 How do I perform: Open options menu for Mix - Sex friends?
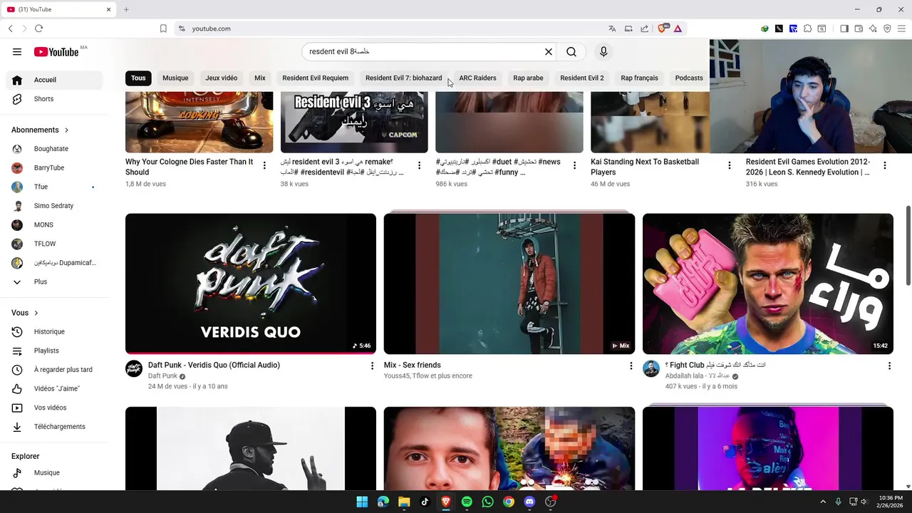pos(631,366)
